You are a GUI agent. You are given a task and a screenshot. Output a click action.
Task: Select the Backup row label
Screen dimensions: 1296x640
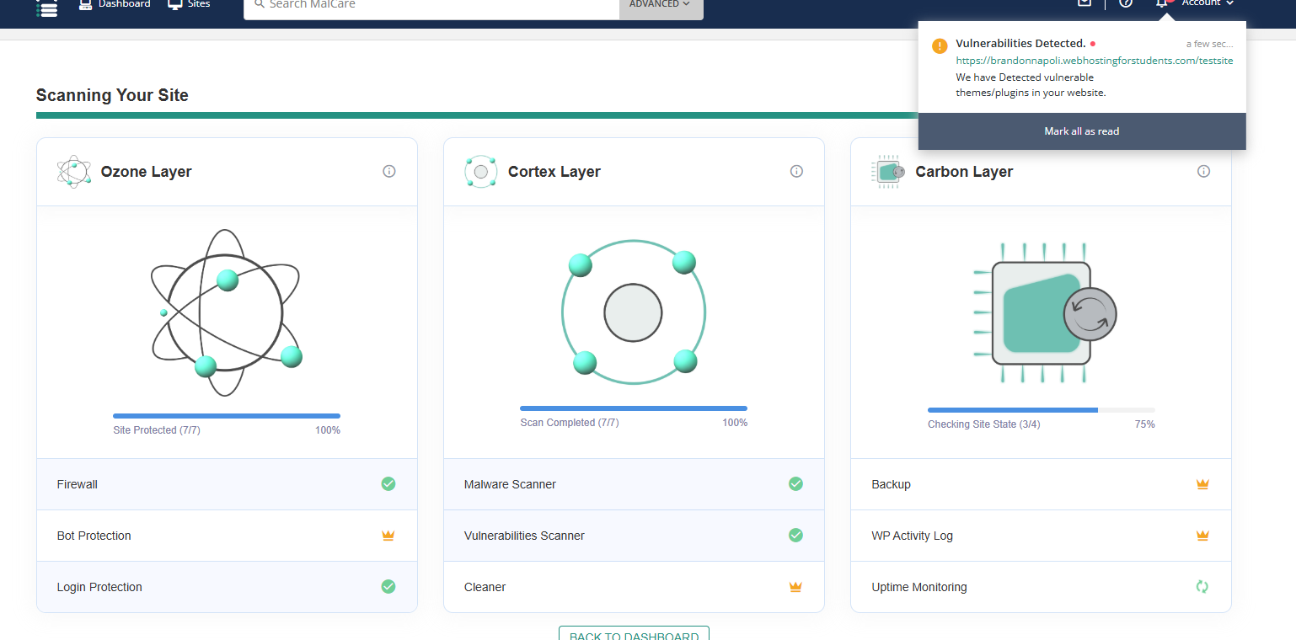pyautogui.click(x=892, y=484)
